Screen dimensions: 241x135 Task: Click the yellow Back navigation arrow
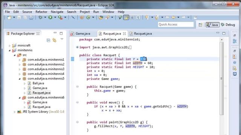point(173,18)
